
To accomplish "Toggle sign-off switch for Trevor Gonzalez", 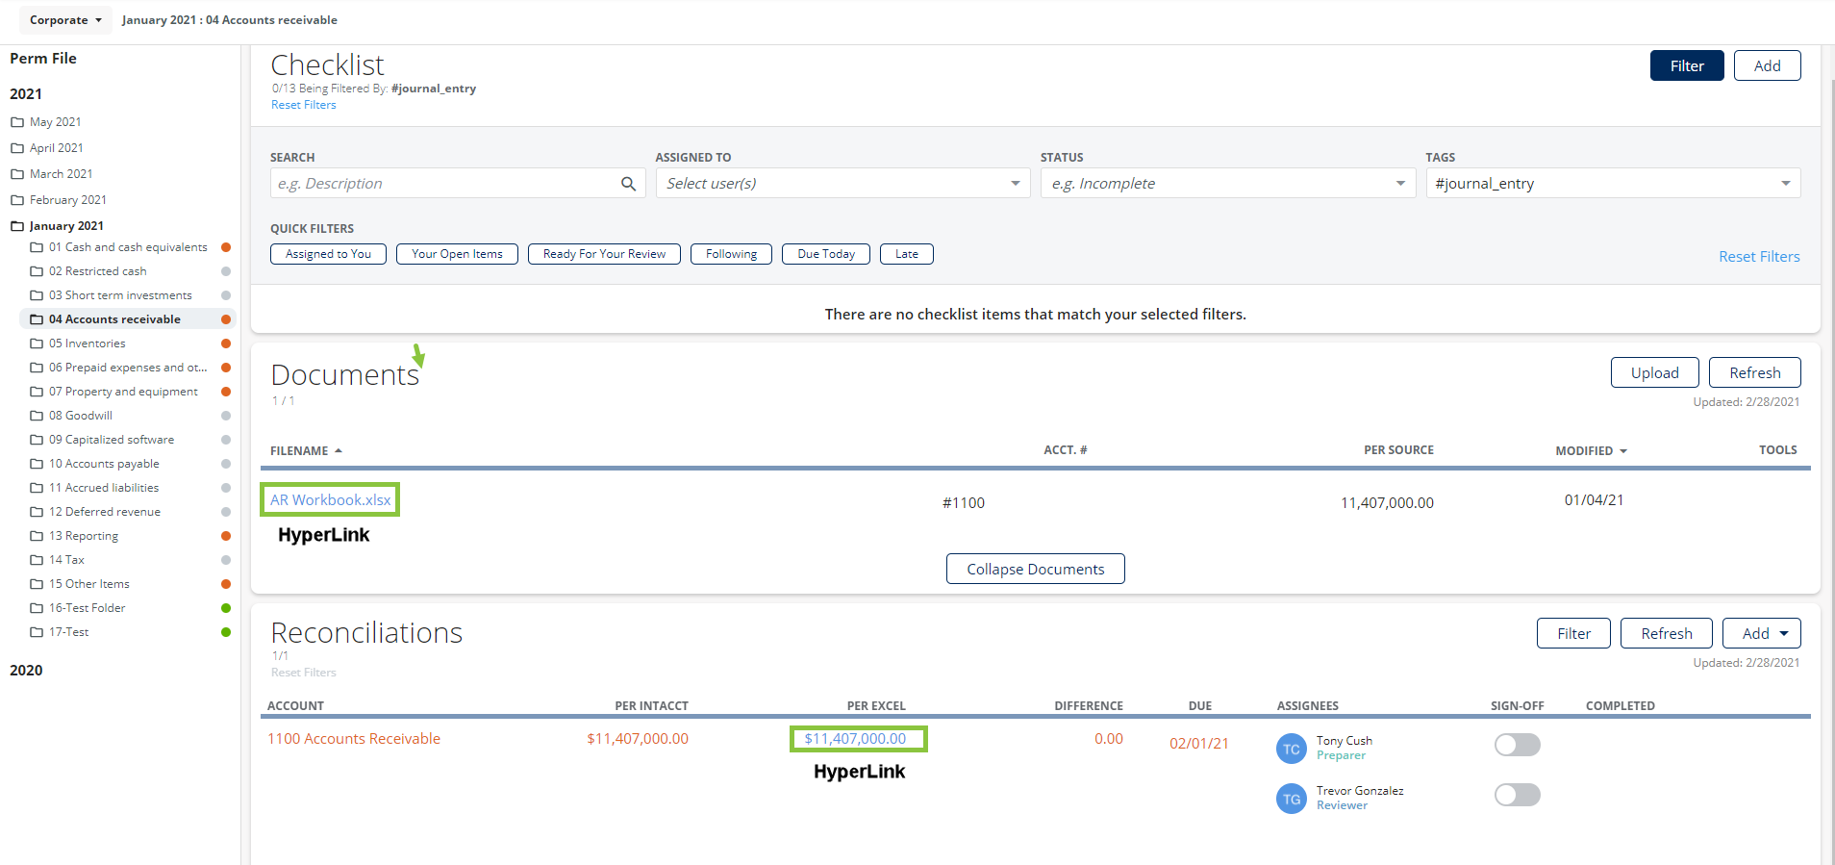I will click(1518, 795).
